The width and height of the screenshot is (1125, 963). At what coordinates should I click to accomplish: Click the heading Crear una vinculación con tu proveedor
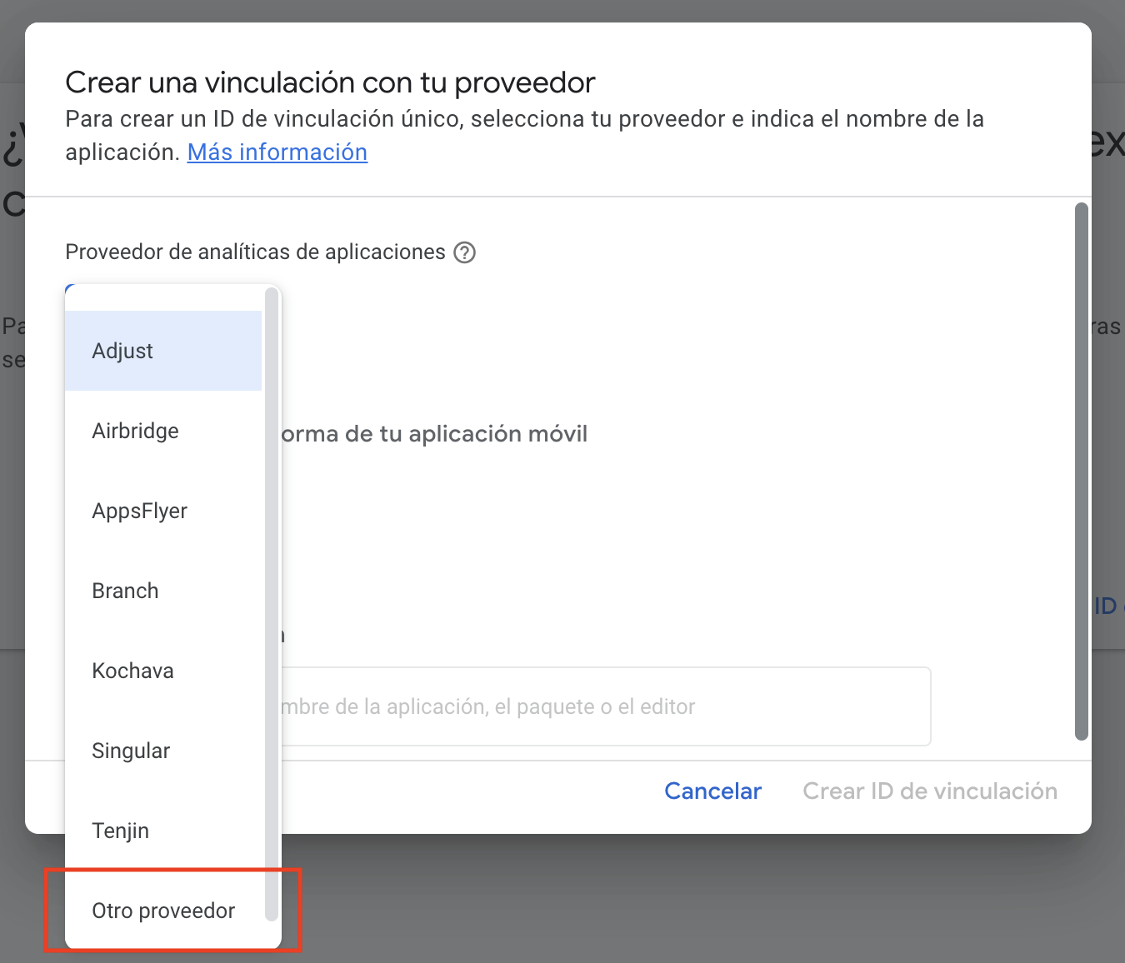pyautogui.click(x=330, y=82)
